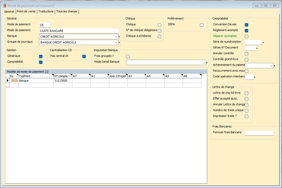Click the row indicator arrow of the Banque row
This screenshot has height=188, width=282.
click(x=7, y=81)
